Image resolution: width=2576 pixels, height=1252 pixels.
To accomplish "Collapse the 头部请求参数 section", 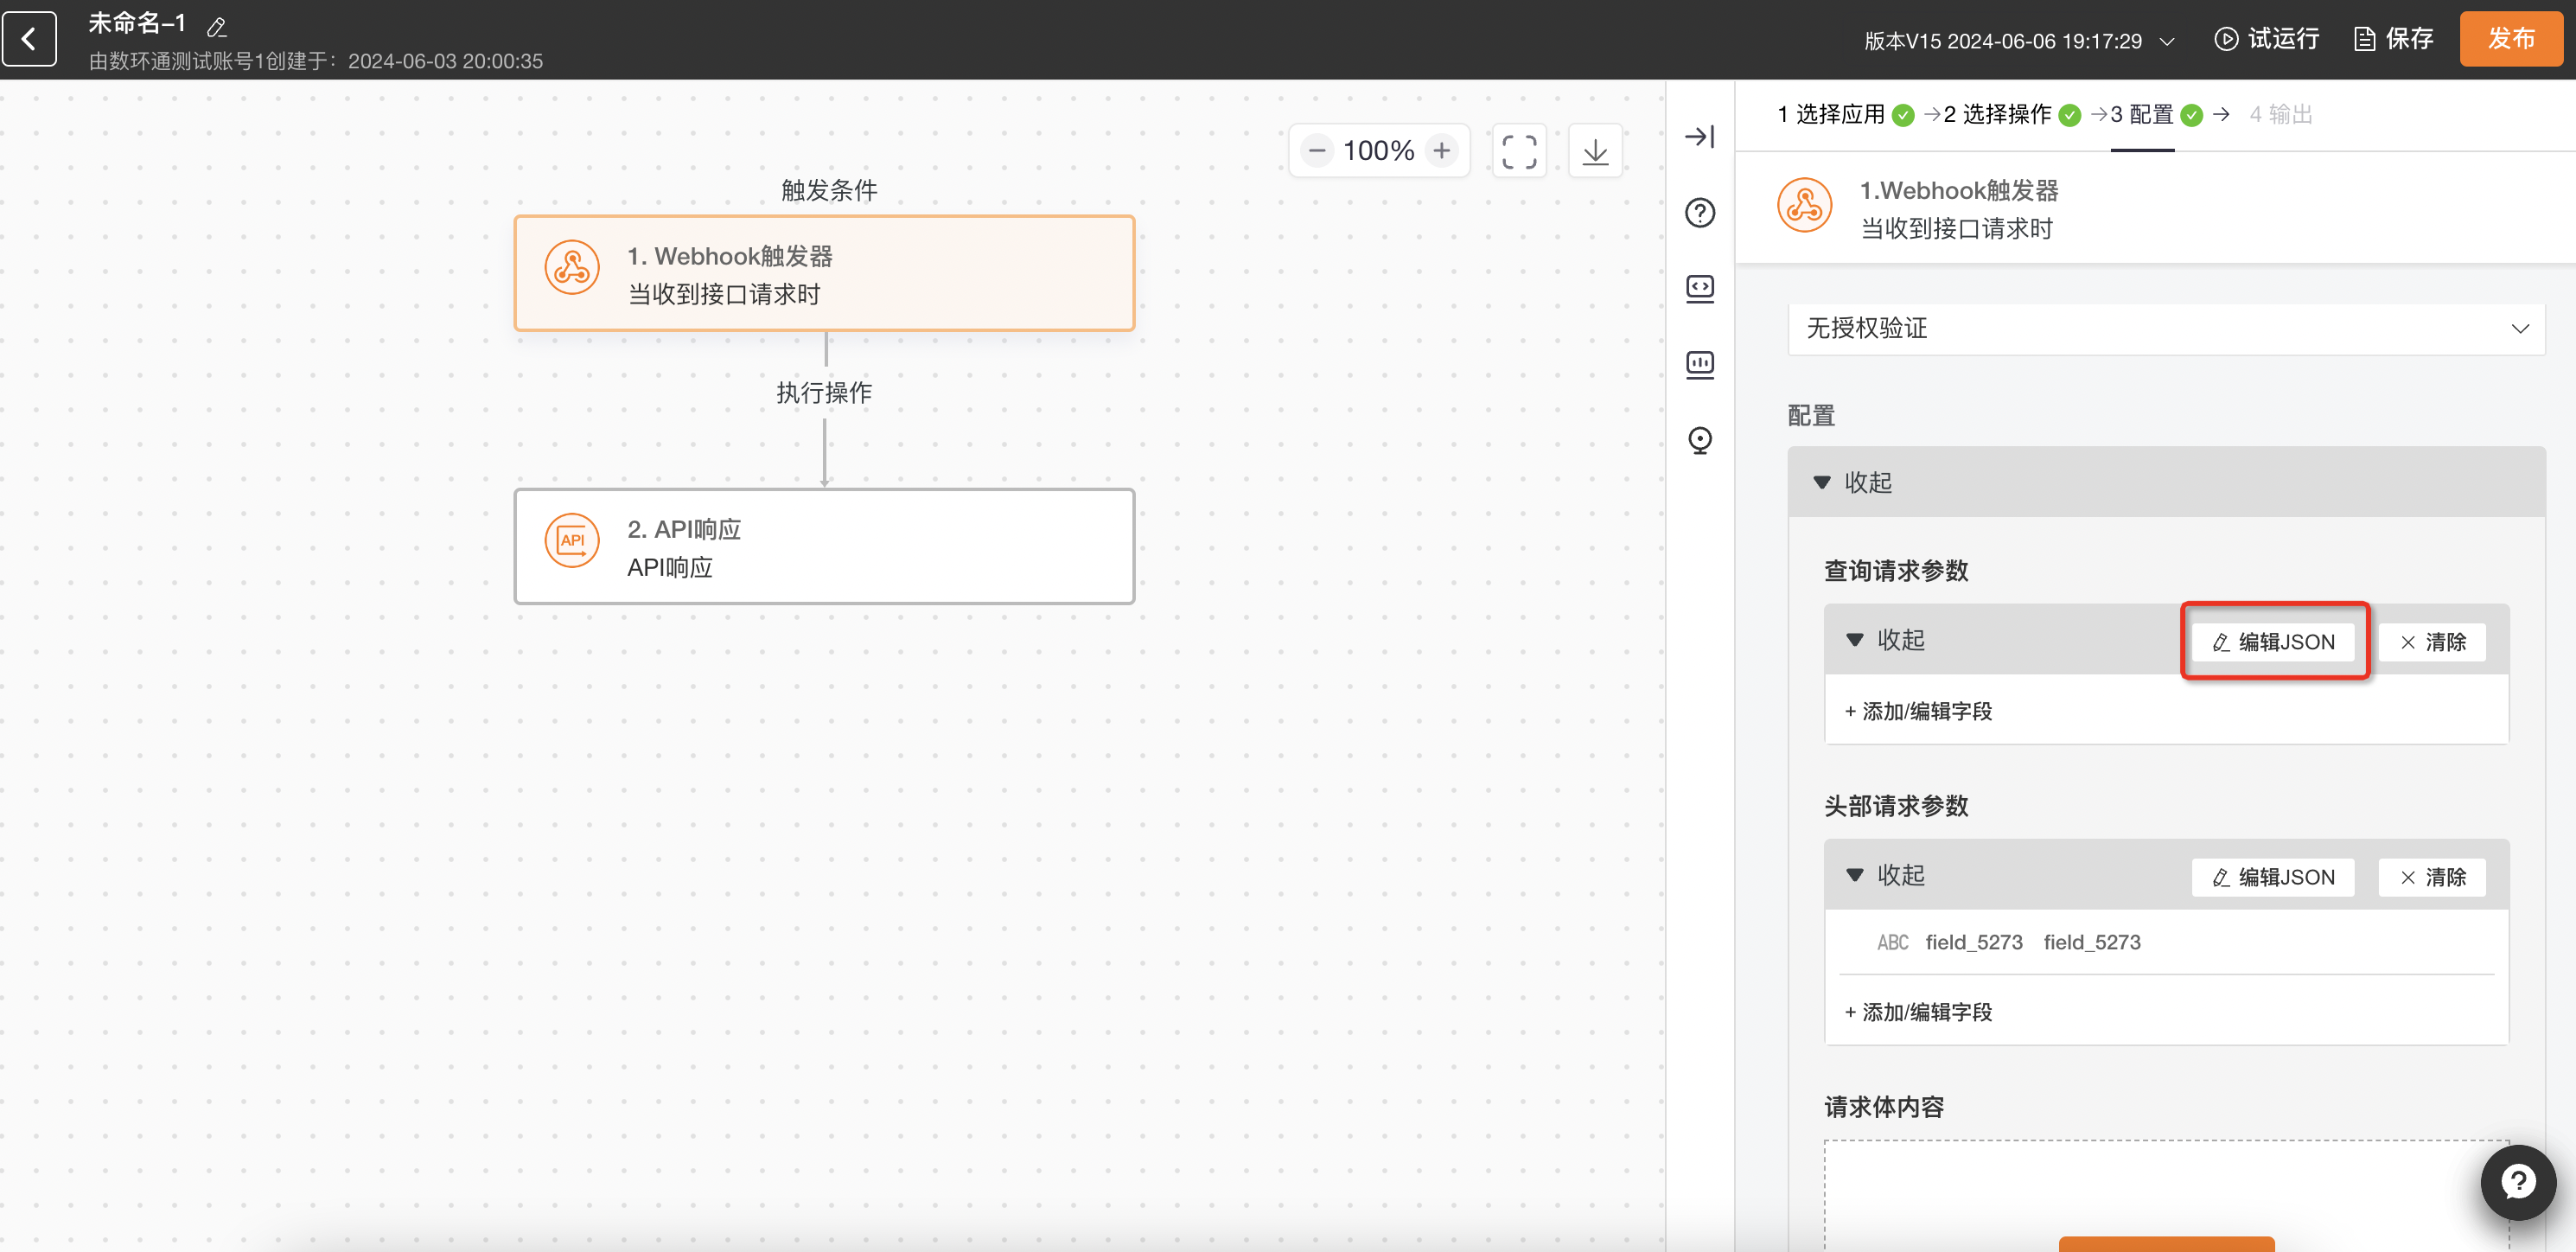I will (x=1885, y=875).
